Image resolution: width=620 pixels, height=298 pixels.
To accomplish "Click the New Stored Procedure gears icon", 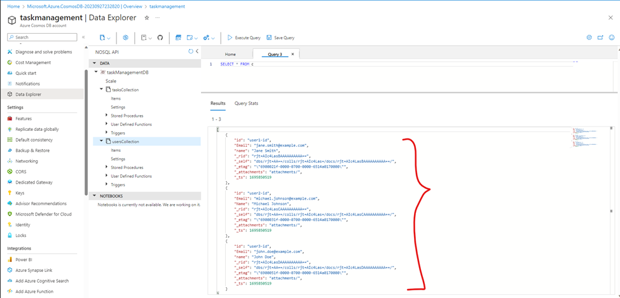I will pyautogui.click(x=206, y=37).
